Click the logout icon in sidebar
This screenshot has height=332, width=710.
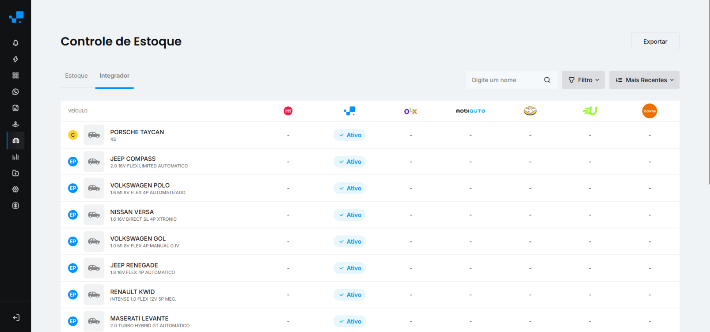pyautogui.click(x=16, y=317)
